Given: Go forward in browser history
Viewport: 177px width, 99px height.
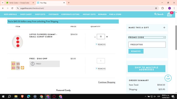Looking at the screenshot, I should (7, 8).
